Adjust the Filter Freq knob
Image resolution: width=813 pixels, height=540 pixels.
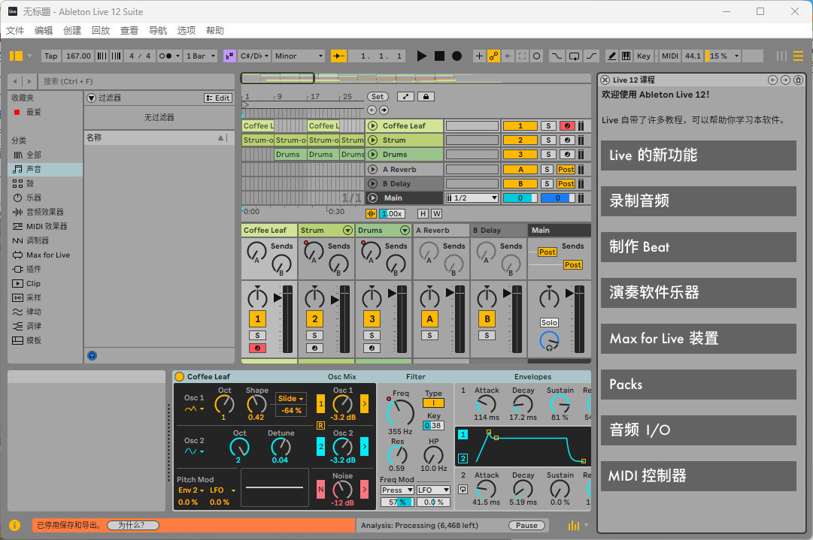(400, 412)
